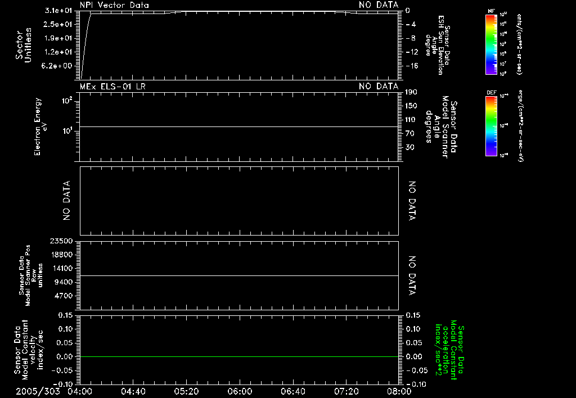
Task: Click the 'Model Scanner Pos Raw' axis label
Action: (x=31, y=275)
